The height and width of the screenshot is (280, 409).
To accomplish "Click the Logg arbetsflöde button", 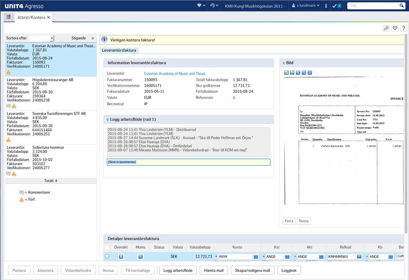I will (x=178, y=270).
